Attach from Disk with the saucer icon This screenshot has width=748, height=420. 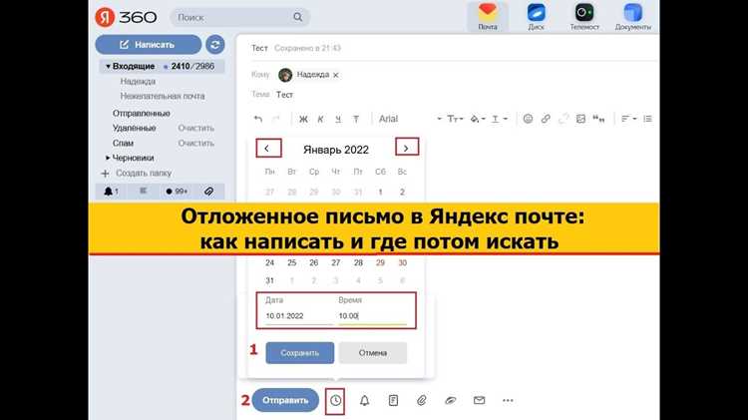pyautogui.click(x=451, y=400)
